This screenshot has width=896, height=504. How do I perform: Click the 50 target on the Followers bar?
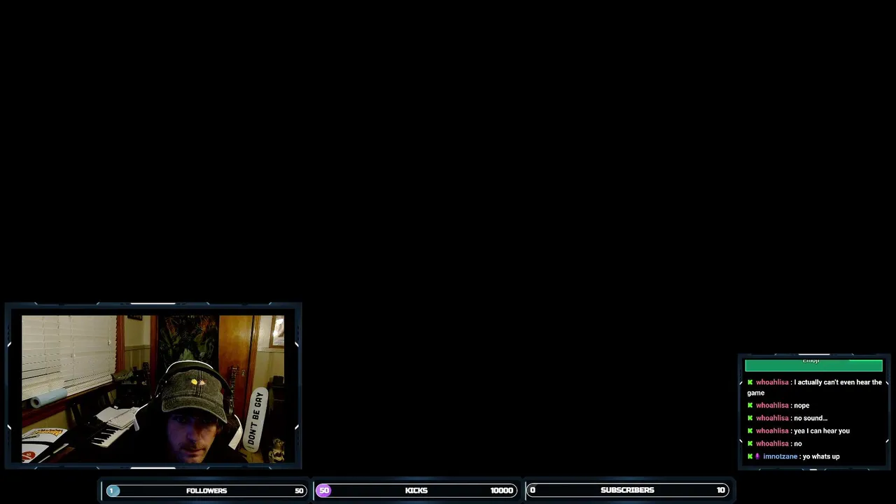point(299,491)
